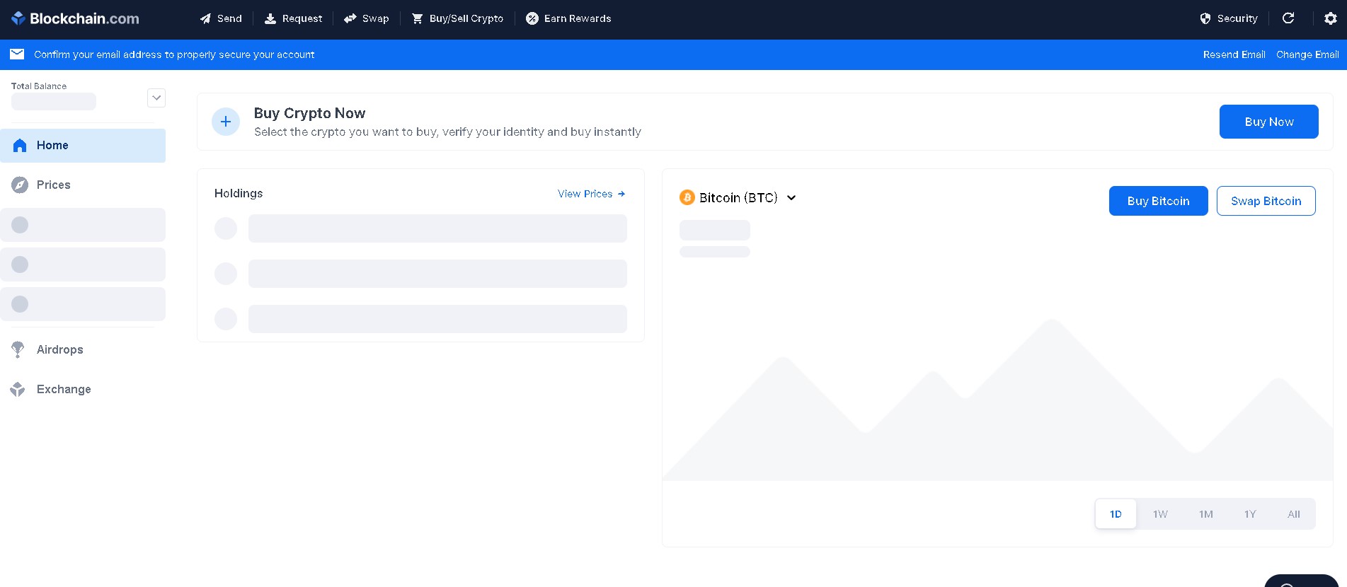Click the Earn Rewards percent icon

click(x=532, y=18)
